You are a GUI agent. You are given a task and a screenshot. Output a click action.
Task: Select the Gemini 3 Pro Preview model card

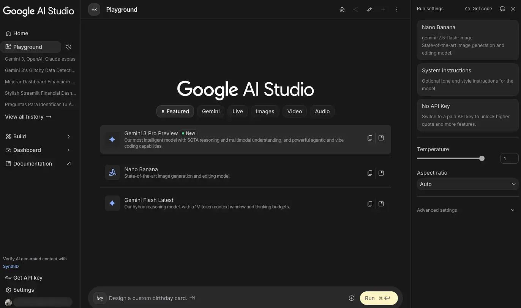[x=245, y=139]
